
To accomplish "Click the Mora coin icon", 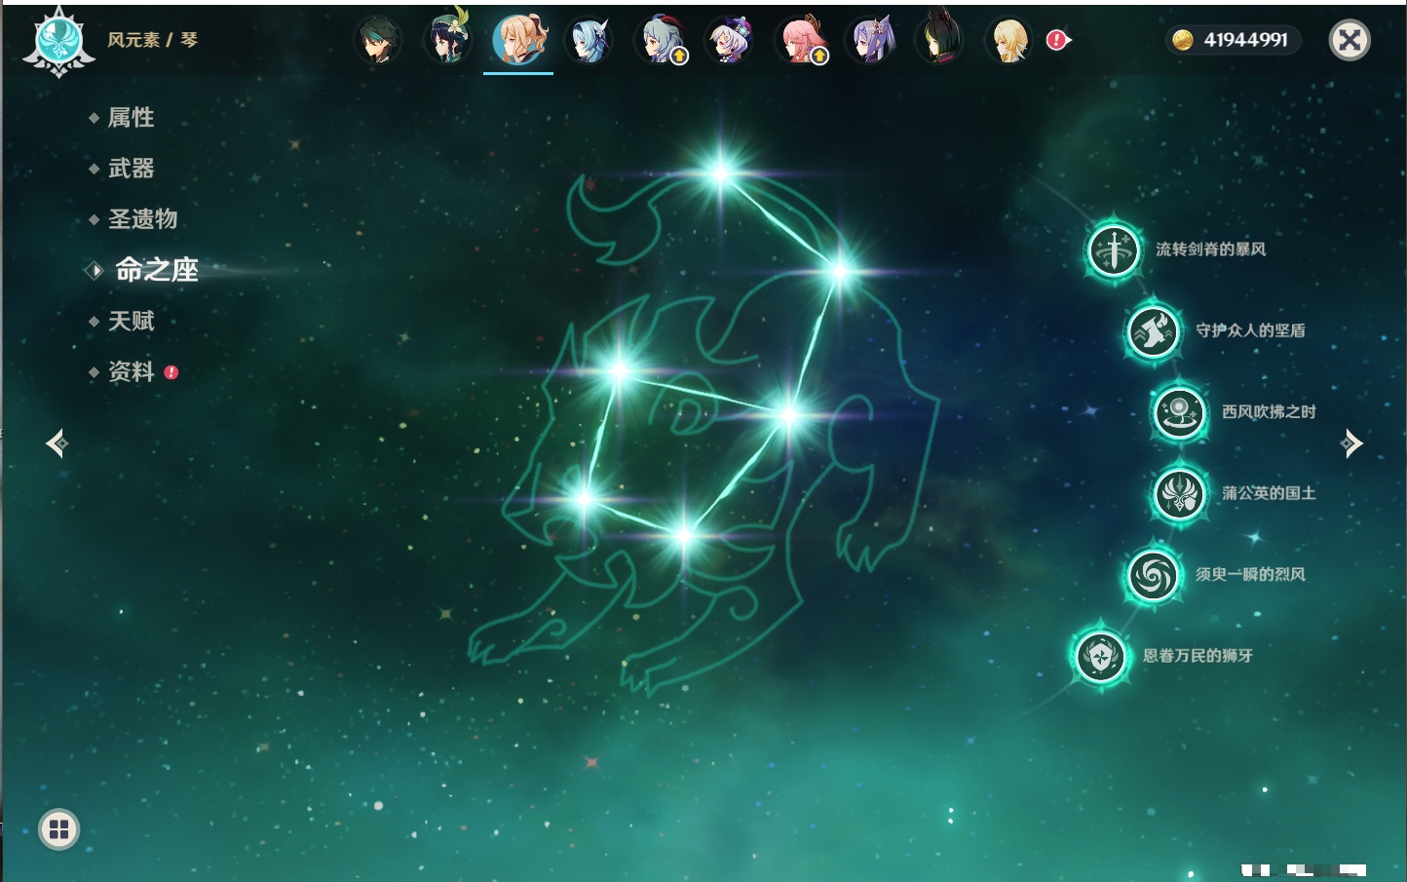I will 1183,40.
